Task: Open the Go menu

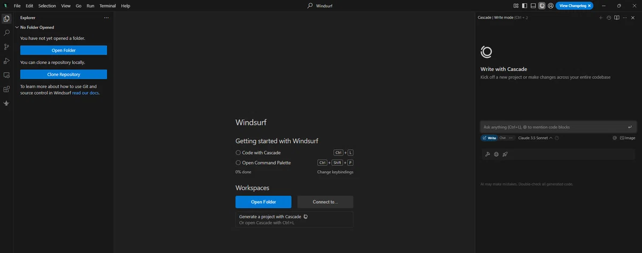Action: [x=79, y=5]
